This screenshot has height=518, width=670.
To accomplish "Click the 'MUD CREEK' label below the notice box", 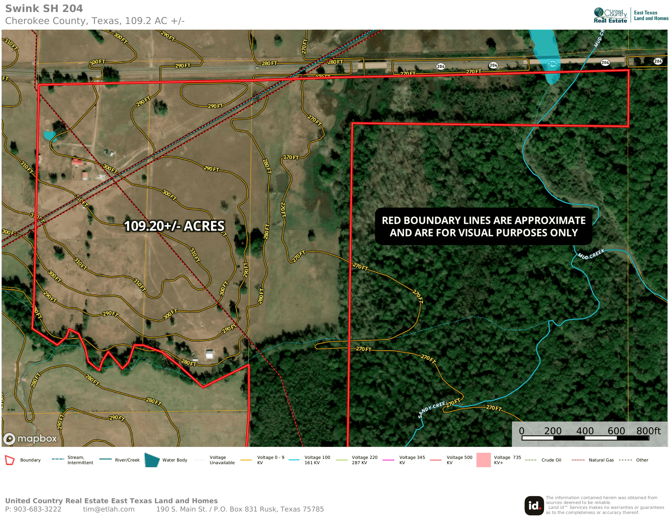I will pyautogui.click(x=591, y=254).
